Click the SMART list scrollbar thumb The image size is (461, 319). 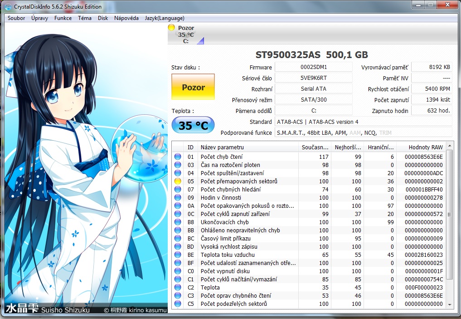click(x=449, y=215)
